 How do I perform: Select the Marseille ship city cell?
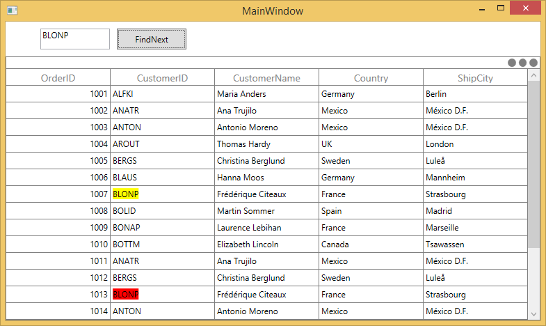pyautogui.click(x=475, y=228)
